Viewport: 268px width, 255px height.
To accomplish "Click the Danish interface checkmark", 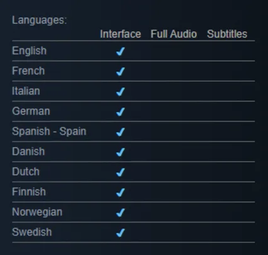I will point(120,152).
